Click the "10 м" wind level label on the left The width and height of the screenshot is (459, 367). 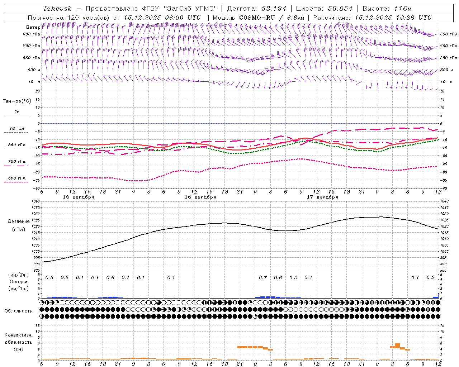tap(35, 82)
